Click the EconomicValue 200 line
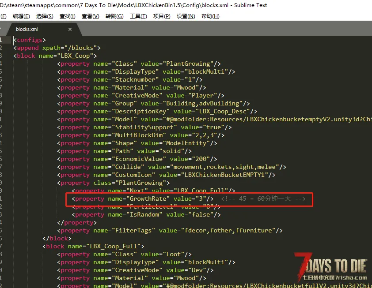372x288 pixels. 137,159
